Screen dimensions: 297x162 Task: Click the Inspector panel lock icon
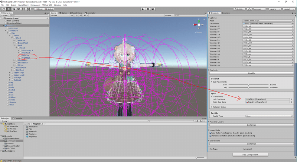[x=293, y=13]
